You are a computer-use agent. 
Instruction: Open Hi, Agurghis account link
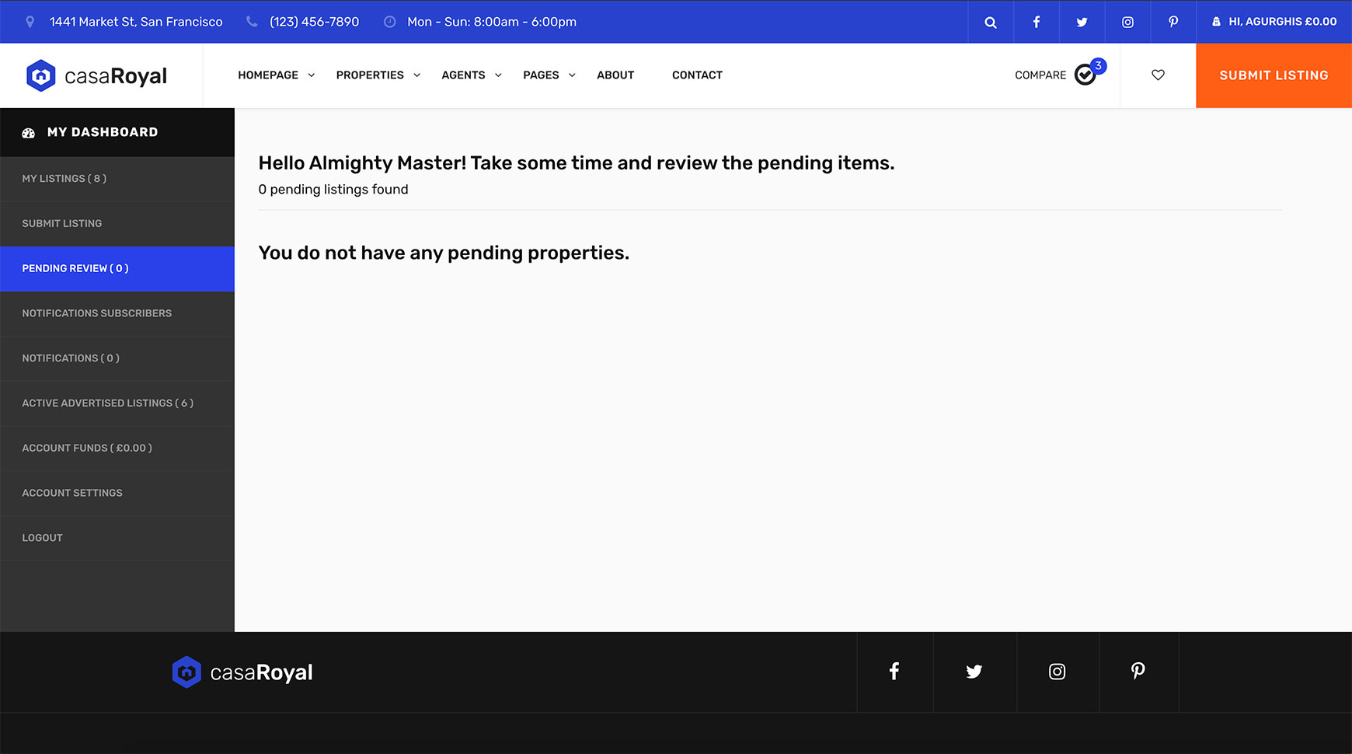1274,22
